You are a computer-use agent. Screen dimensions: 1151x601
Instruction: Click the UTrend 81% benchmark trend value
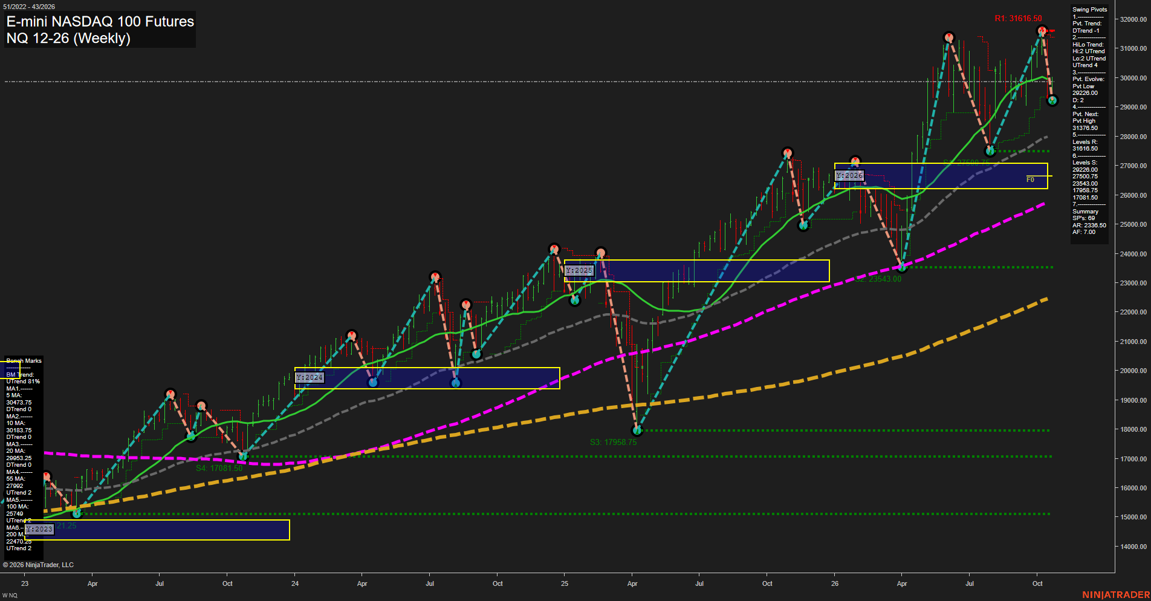coord(23,382)
